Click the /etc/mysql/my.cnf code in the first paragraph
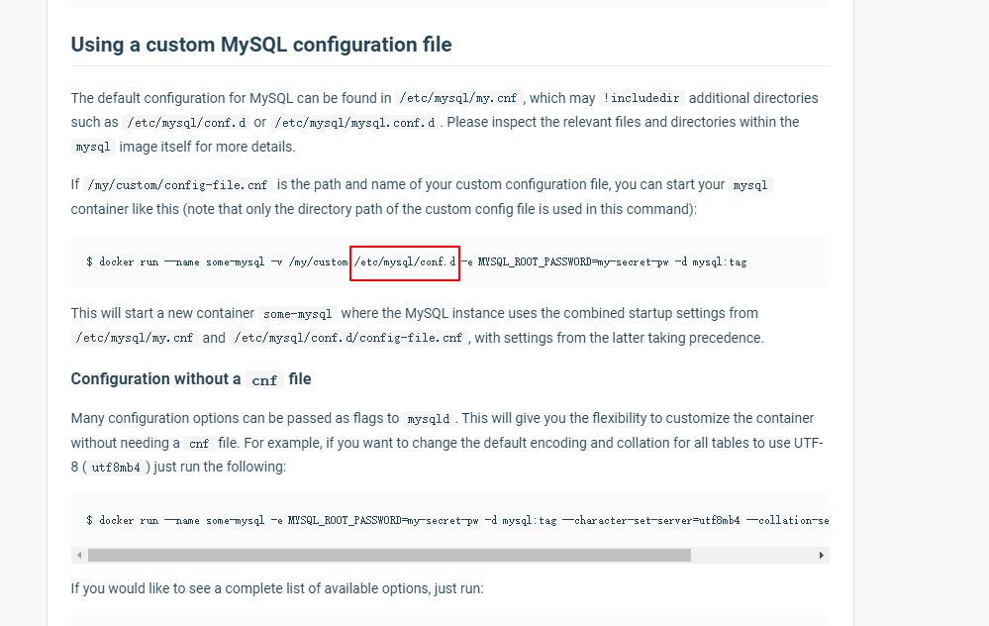 coord(458,98)
